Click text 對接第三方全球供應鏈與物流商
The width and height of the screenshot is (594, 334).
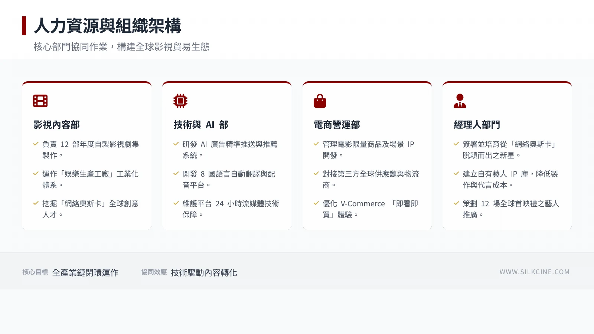click(371, 179)
